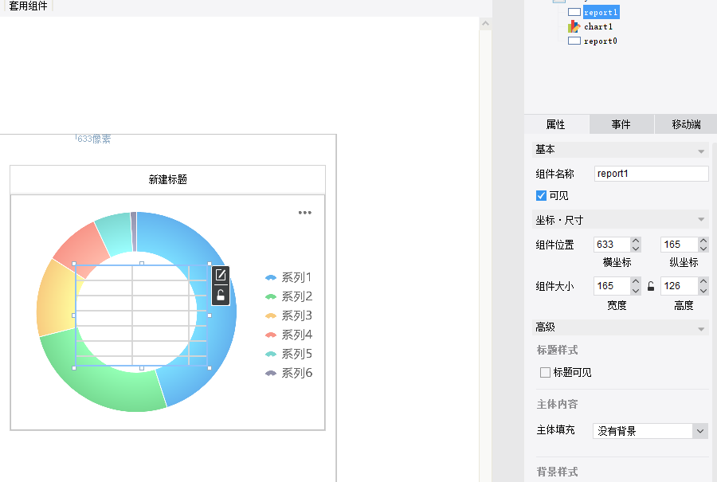Uncheck the 可见 checkbox
Screen dimensions: 717x482
click(542, 195)
